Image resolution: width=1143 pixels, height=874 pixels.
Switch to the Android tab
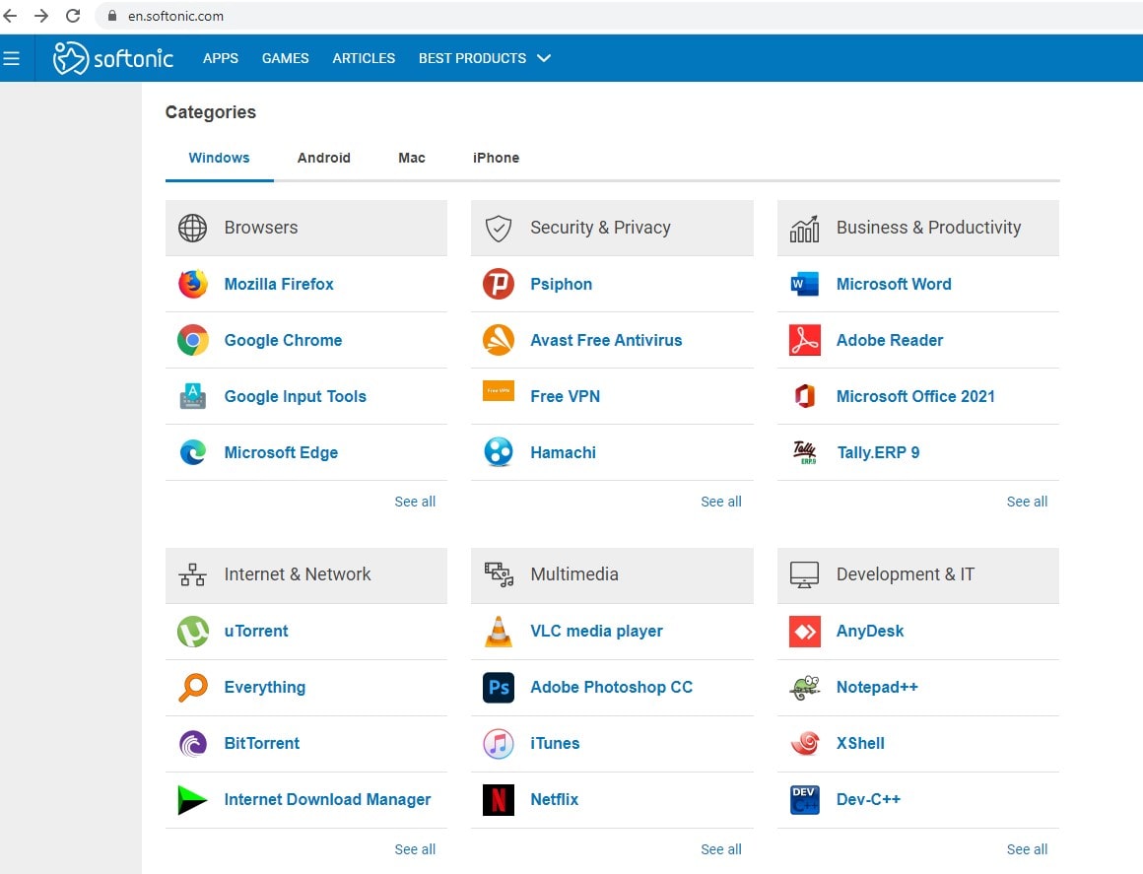point(324,158)
